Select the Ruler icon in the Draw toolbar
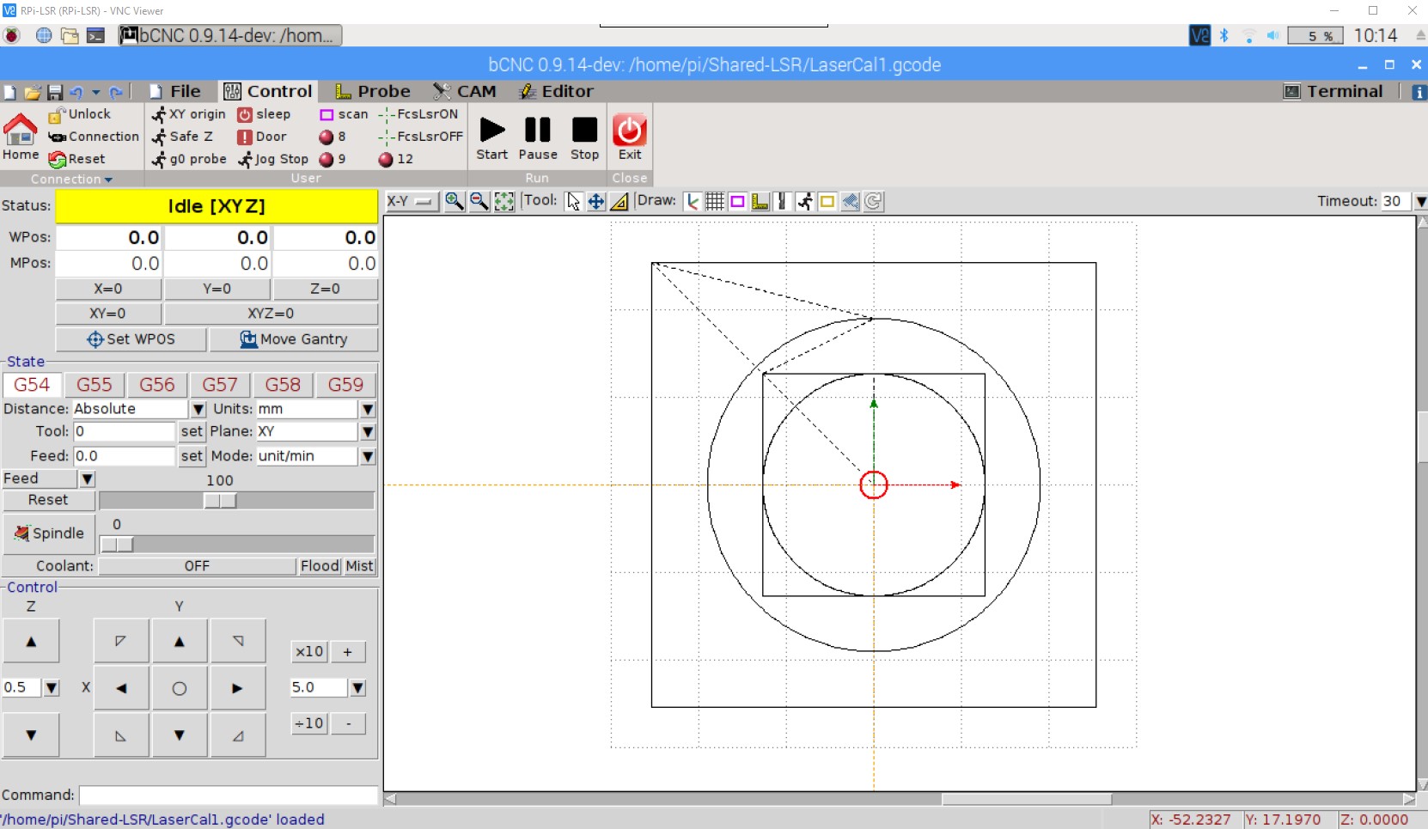This screenshot has width=1428, height=829. click(x=760, y=201)
